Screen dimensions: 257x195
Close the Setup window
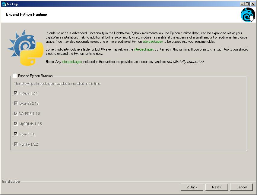tap(253, 4)
